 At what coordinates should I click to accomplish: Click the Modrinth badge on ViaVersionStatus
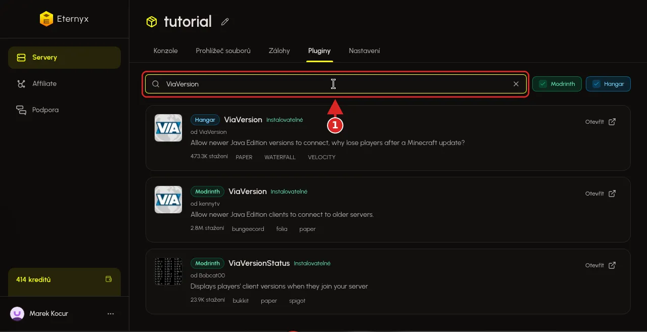207,263
